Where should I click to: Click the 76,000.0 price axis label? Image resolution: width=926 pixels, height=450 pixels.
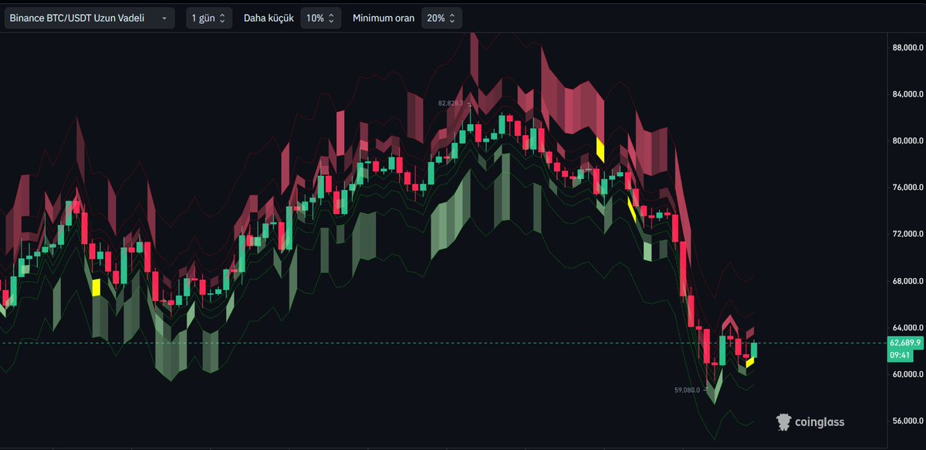pyautogui.click(x=907, y=188)
